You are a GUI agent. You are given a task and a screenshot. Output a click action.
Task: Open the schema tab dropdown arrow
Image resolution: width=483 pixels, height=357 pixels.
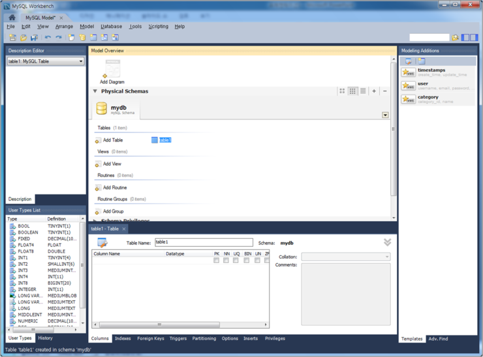point(385,115)
